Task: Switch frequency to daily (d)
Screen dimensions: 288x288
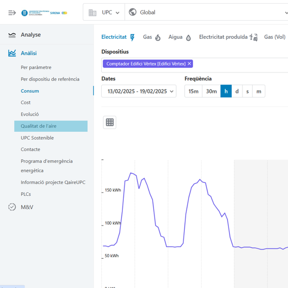Action: click(x=237, y=91)
